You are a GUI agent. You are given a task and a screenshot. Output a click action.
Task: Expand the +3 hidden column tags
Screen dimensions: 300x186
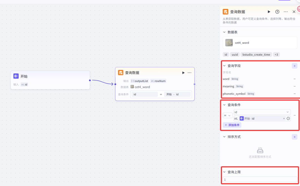pos(276,55)
